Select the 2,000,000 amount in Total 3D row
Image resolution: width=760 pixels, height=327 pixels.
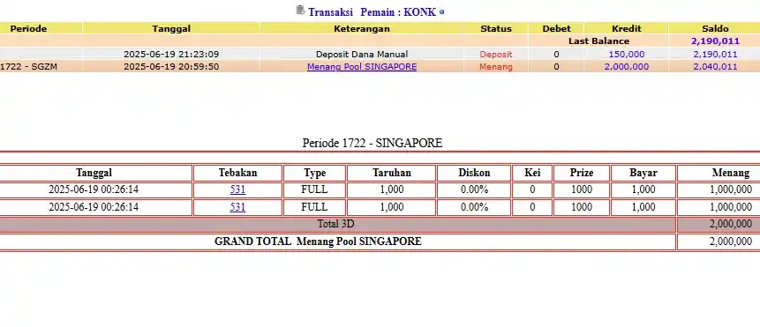pyautogui.click(x=731, y=225)
